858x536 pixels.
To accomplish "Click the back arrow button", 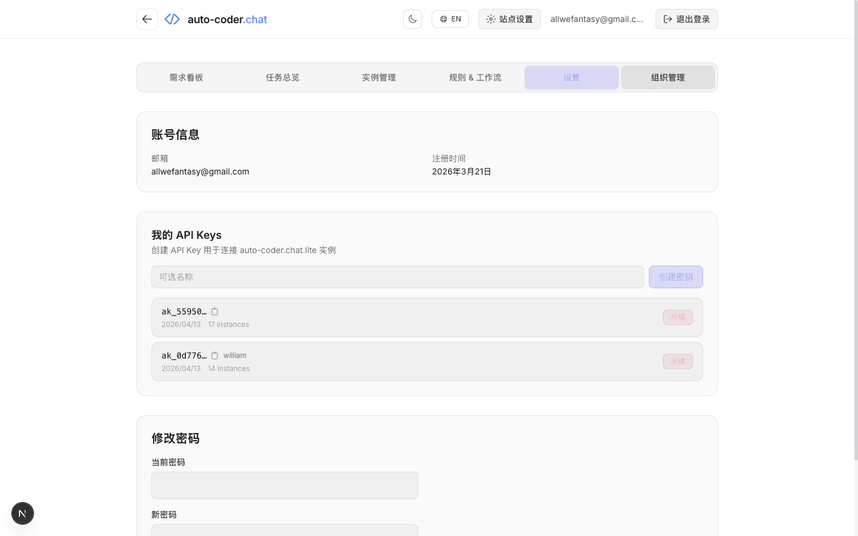I will [147, 19].
